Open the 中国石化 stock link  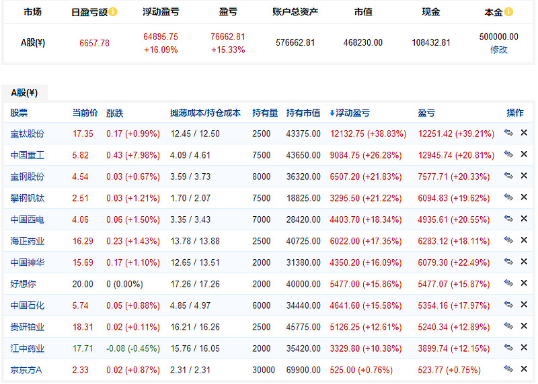[28, 305]
